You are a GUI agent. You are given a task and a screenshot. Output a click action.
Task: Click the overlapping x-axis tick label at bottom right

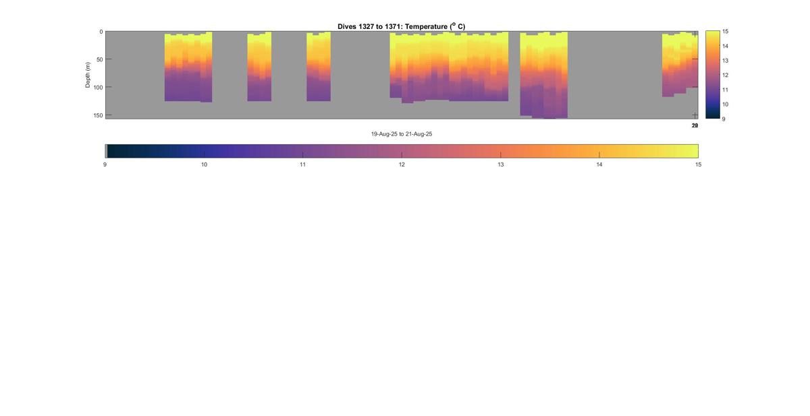pyautogui.click(x=695, y=126)
